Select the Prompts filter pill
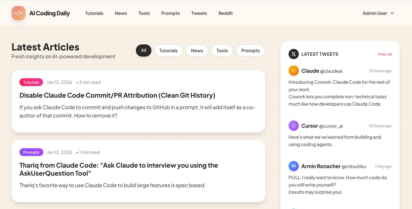Viewport: 412px width, 209px height. coord(250,50)
